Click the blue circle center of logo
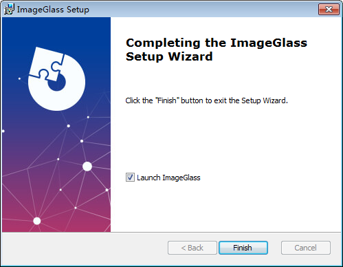 57,83
